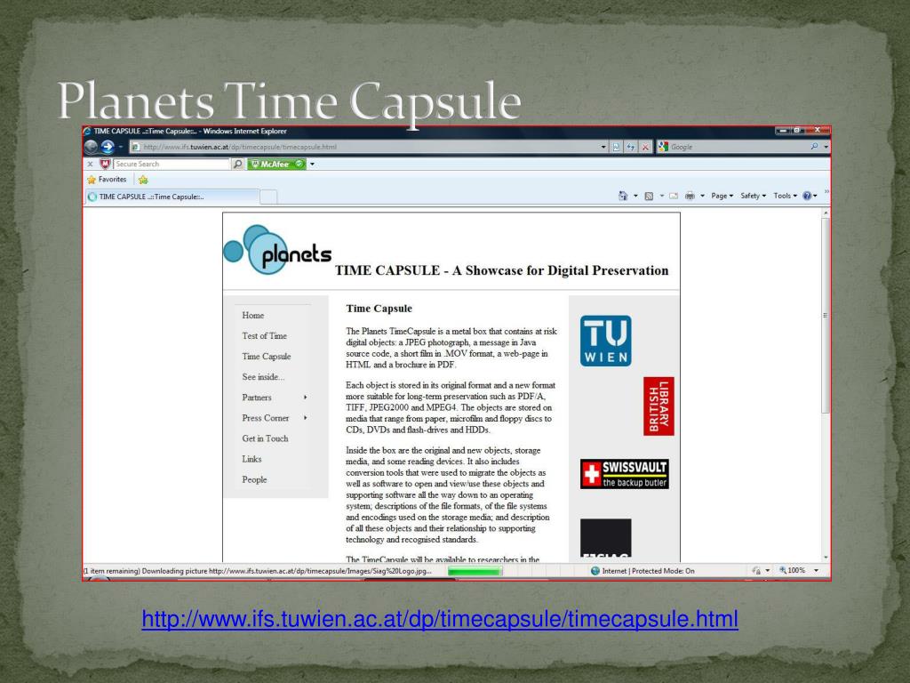Open a new blank tab
Image resolution: width=910 pixels, height=683 pixels.
pos(268,197)
